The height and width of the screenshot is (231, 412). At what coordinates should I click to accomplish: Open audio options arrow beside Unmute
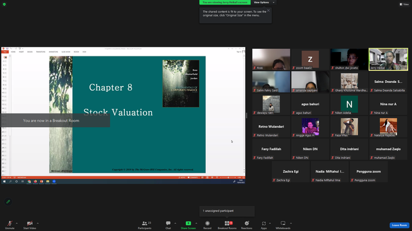pos(17,223)
